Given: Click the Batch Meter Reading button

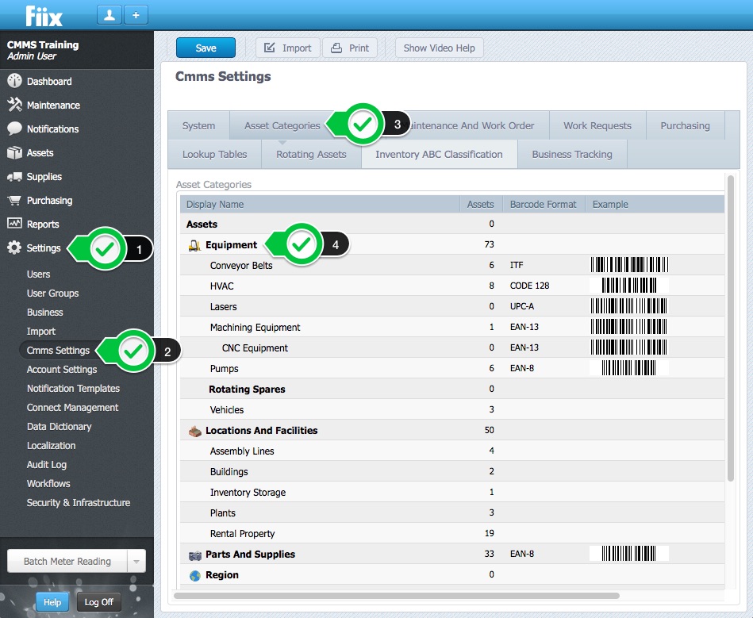Looking at the screenshot, I should 67,562.
